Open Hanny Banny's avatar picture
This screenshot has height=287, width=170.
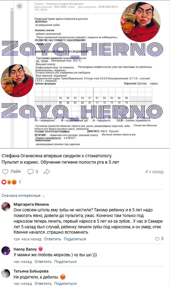point(6,251)
